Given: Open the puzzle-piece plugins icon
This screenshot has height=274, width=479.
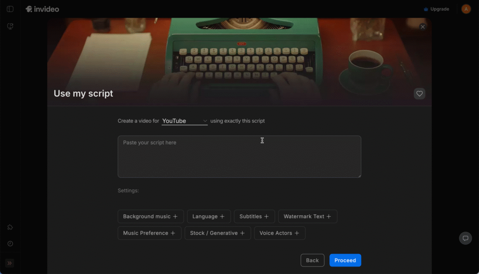Looking at the screenshot, I should (x=10, y=227).
